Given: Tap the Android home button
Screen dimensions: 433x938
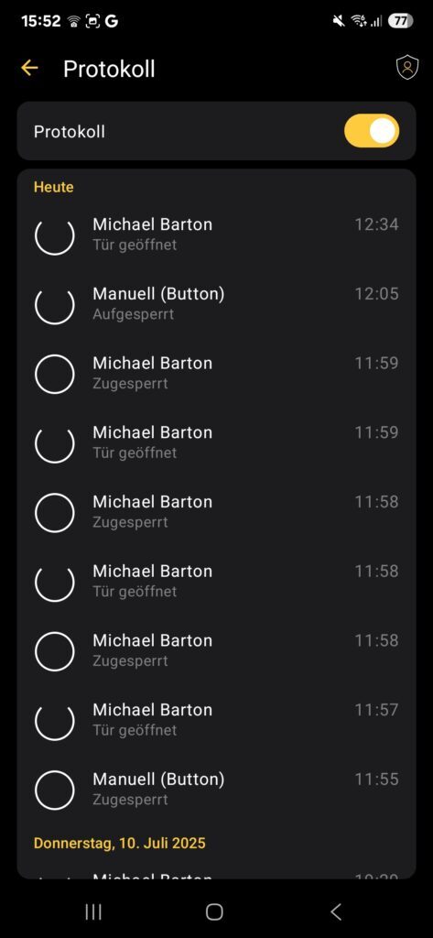Looking at the screenshot, I should pos(214,911).
